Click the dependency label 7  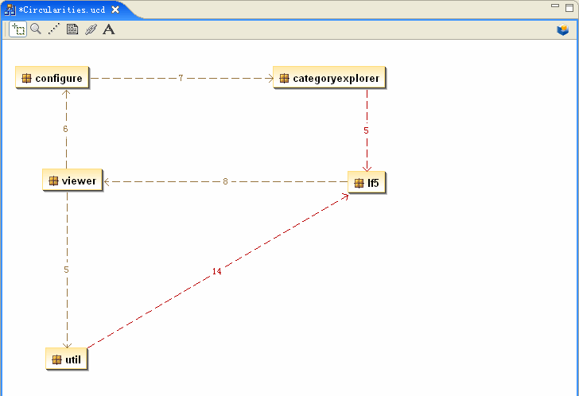[x=181, y=78]
